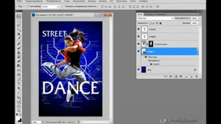Select the Brush tool

[19, 48]
